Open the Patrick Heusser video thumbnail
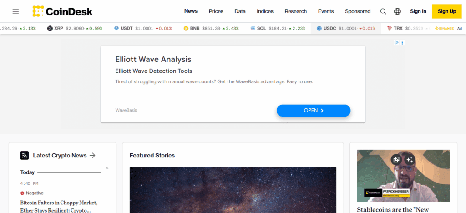 [403, 176]
